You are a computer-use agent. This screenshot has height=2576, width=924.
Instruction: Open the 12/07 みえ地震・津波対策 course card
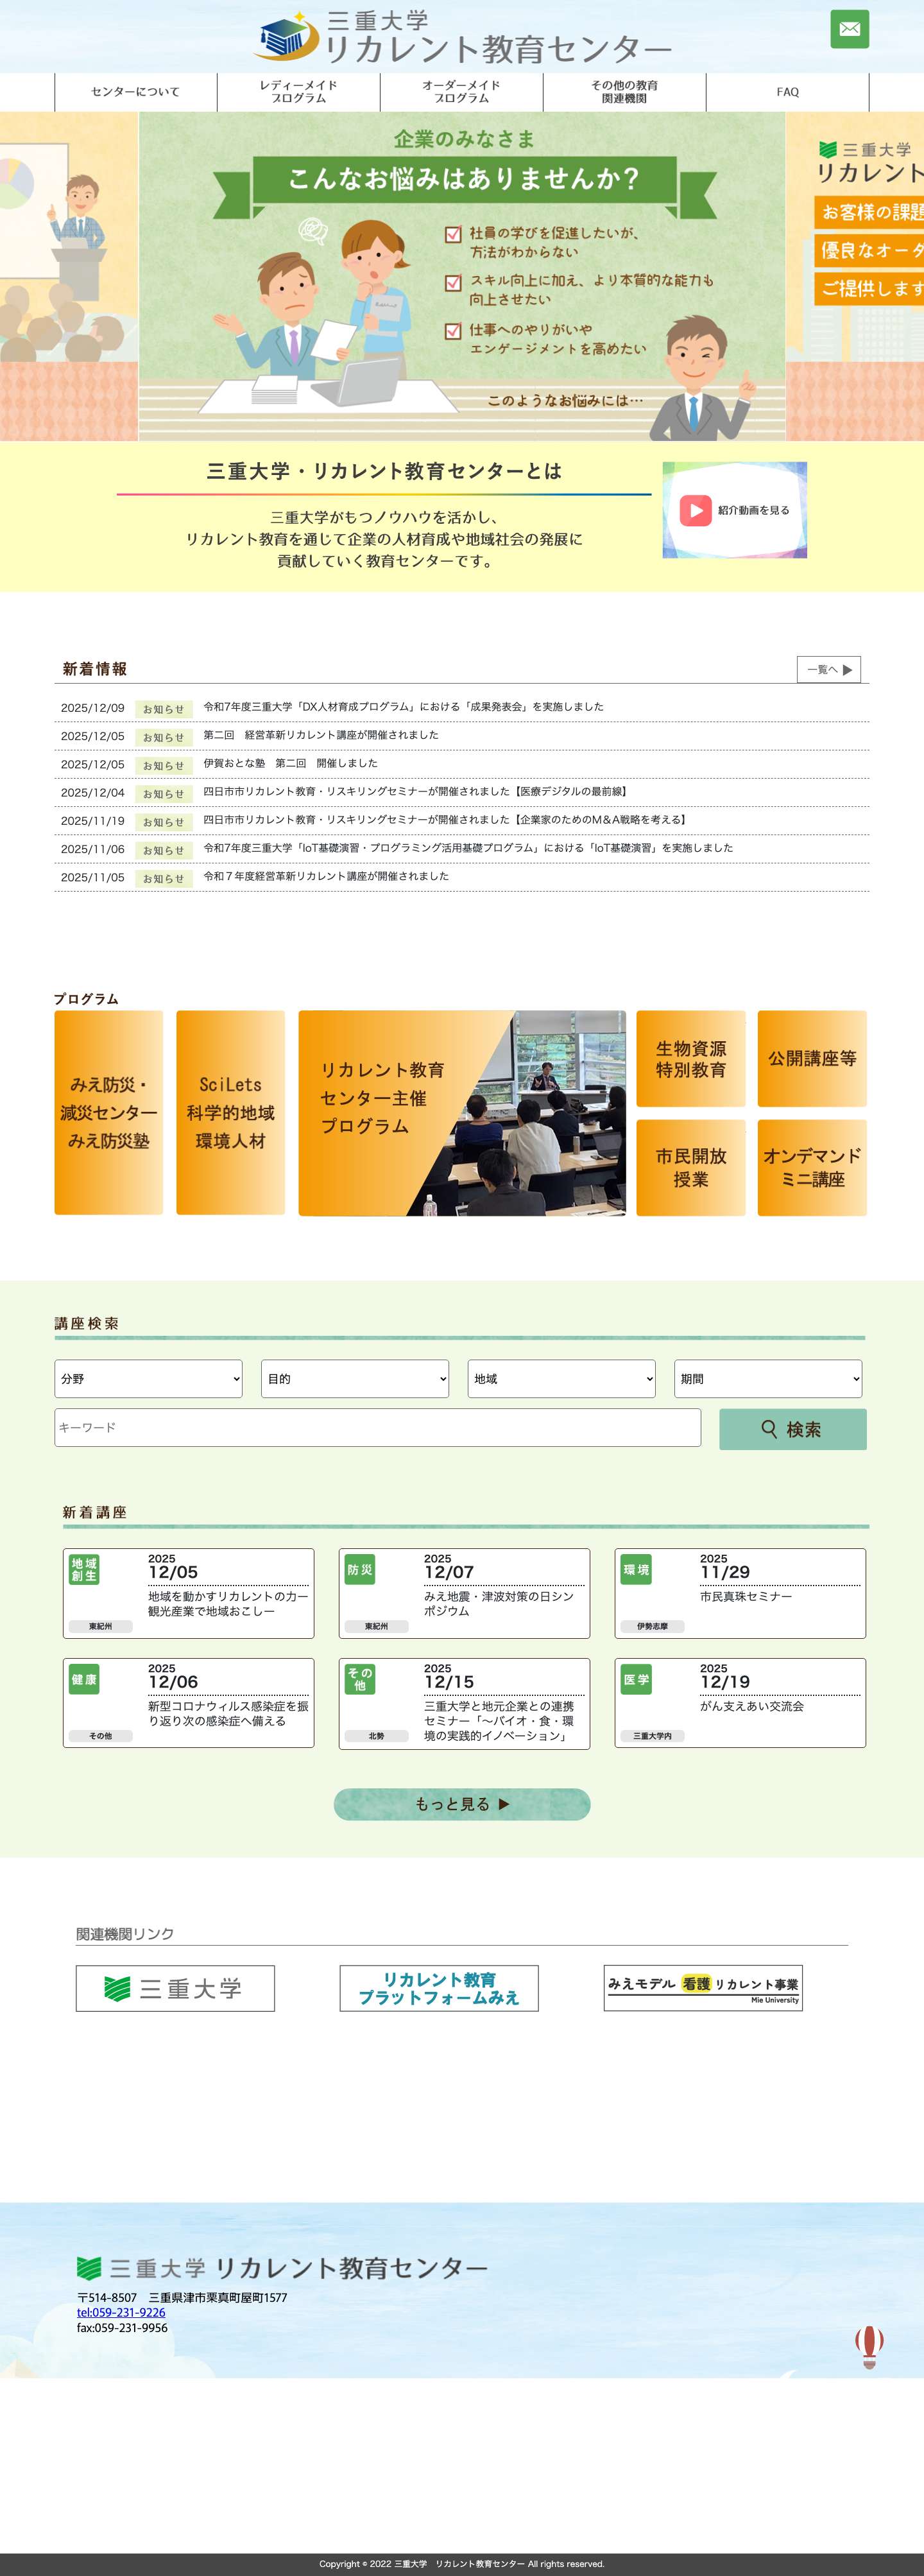point(464,1593)
